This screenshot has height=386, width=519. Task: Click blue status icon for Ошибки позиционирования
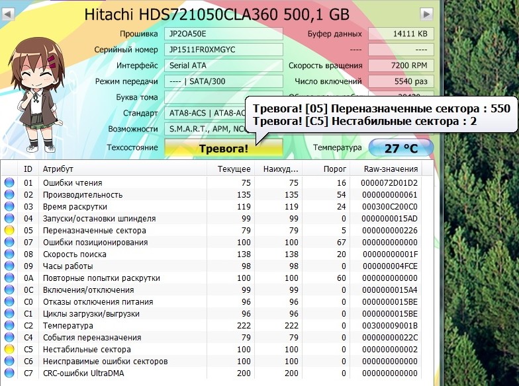9,242
